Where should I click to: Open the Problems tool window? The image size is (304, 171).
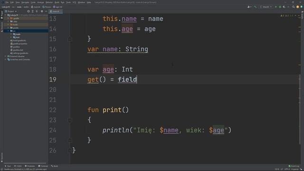point(29,166)
